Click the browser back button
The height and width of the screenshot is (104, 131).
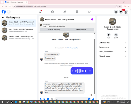coord(2,6)
